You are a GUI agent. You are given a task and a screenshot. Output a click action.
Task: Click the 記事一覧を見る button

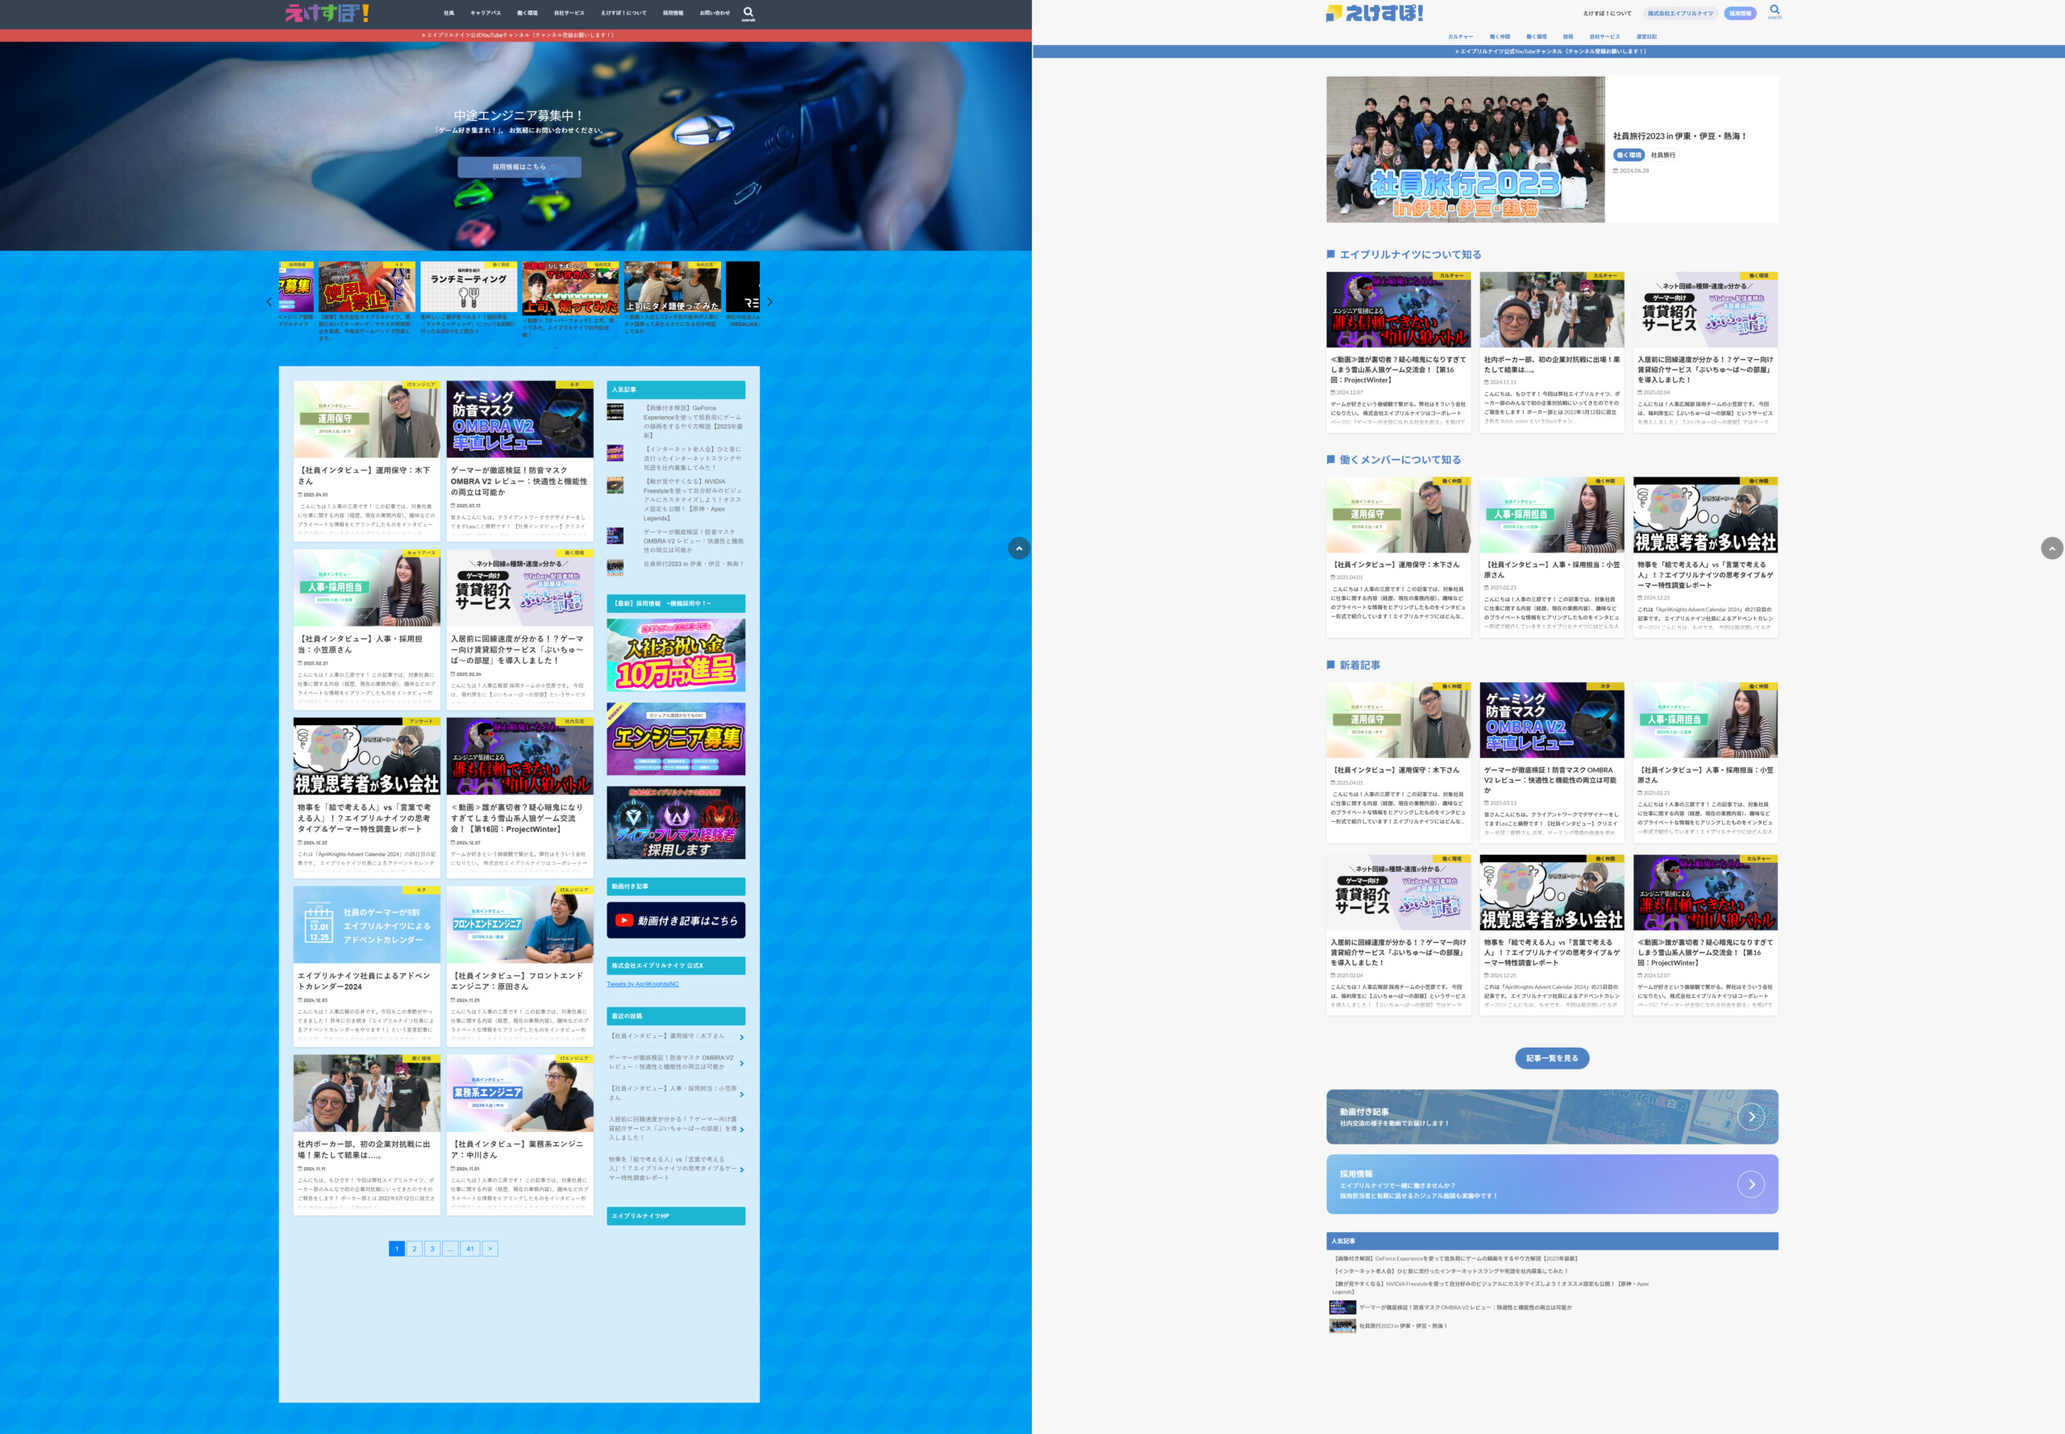click(x=1552, y=1058)
